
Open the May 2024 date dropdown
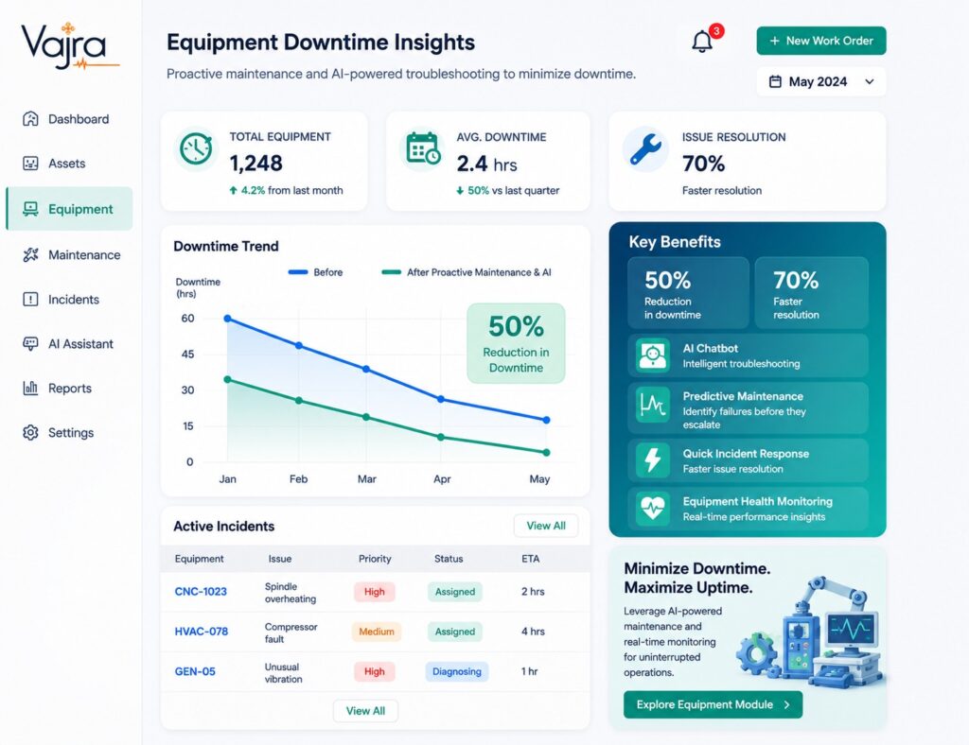pyautogui.click(x=820, y=81)
